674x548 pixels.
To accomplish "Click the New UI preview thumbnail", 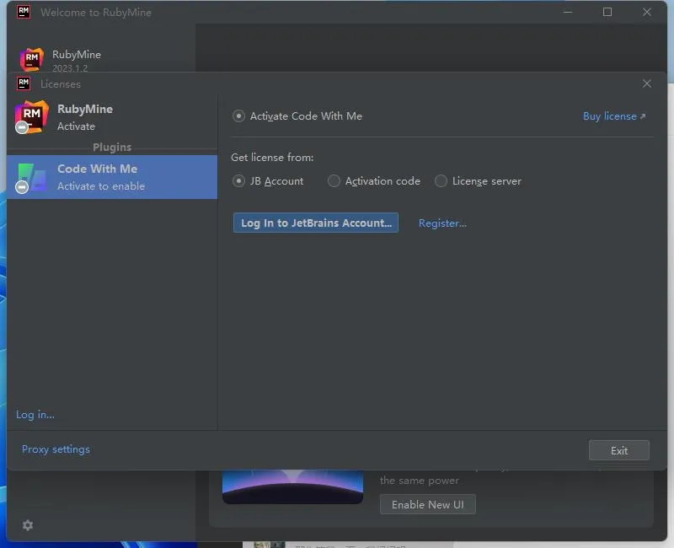I will click(292, 486).
